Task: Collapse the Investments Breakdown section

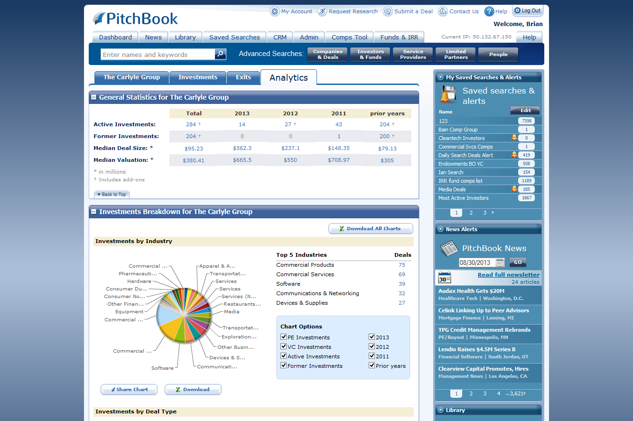Action: click(94, 212)
